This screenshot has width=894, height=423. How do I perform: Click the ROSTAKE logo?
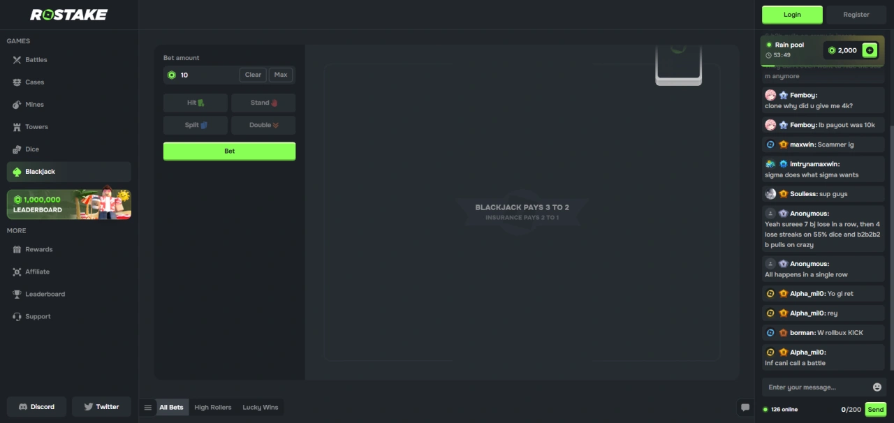tap(68, 15)
